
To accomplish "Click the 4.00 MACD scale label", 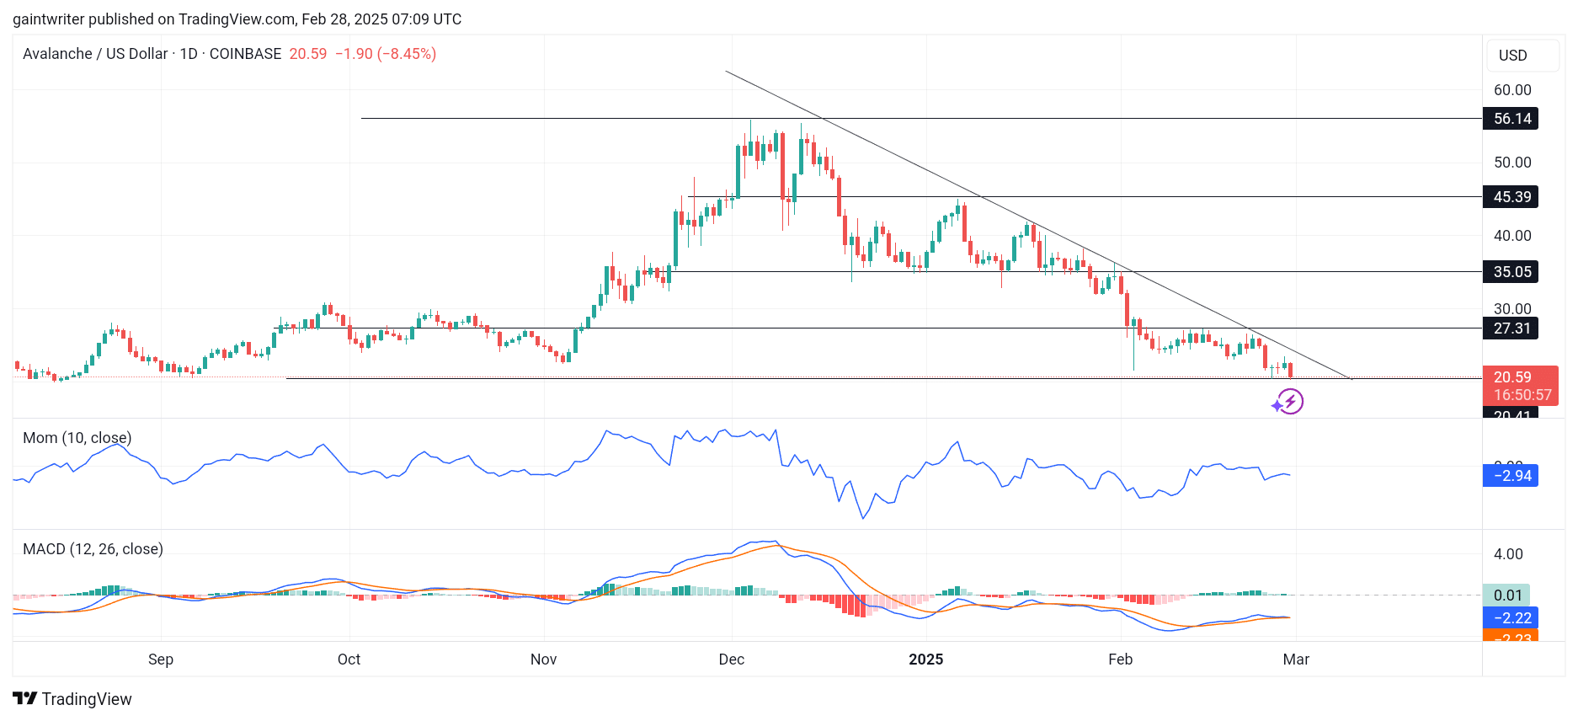I will click(x=1508, y=554).
